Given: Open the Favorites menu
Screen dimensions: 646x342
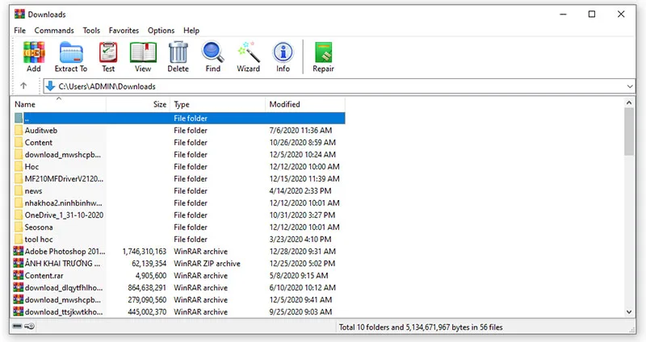Looking at the screenshot, I should [124, 31].
